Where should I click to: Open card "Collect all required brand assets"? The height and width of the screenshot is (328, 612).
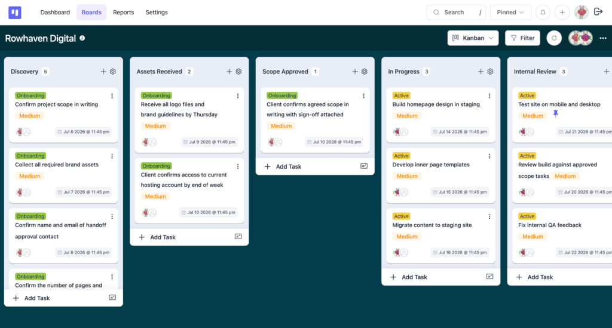57,165
